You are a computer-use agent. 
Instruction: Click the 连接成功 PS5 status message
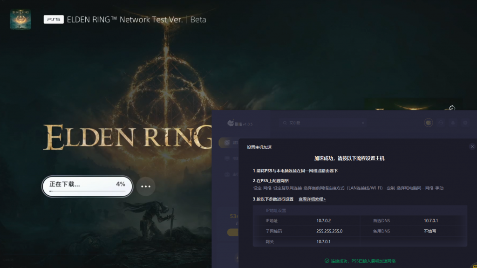pos(363,261)
